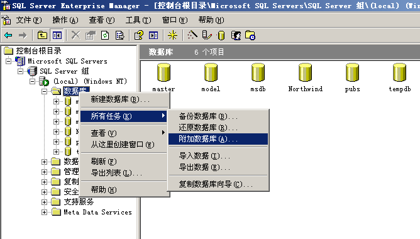Click the New database cylinder toolbar icon
Image resolution: width=420 pixels, height=239 pixels.
coord(221,35)
